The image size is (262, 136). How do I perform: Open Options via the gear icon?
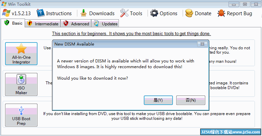154,13
